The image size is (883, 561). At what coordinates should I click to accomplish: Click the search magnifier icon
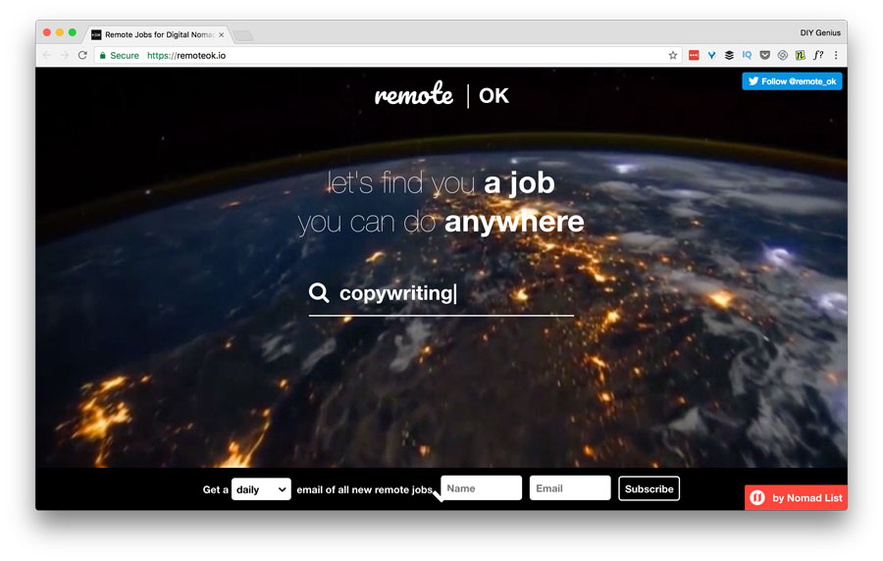(x=319, y=292)
